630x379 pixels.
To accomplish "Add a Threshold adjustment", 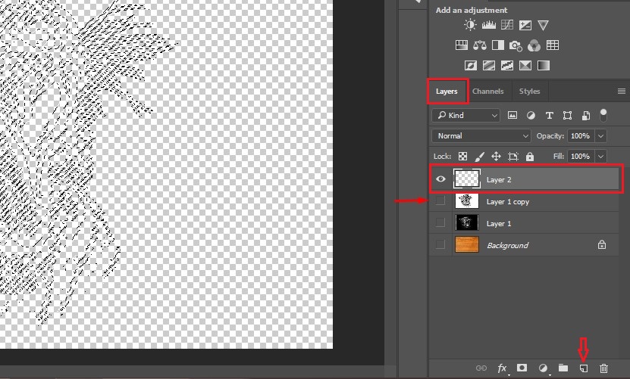I will point(506,65).
